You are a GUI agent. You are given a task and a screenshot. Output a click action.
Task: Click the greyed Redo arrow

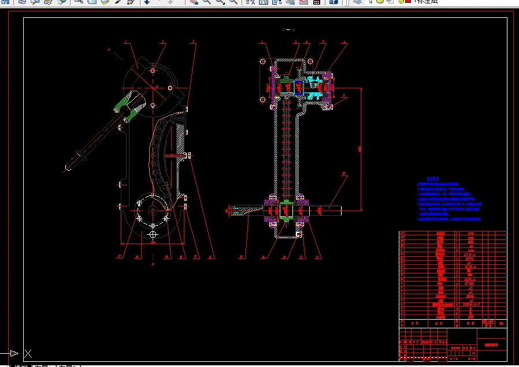170,2
